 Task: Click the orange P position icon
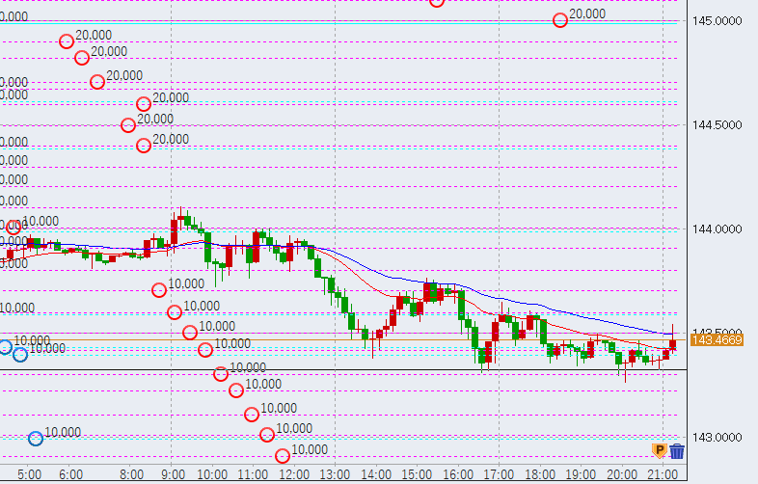pyautogui.click(x=660, y=450)
